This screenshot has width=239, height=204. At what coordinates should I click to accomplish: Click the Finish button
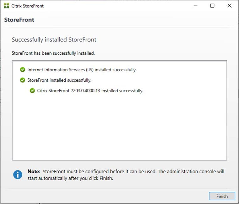coord(222,196)
